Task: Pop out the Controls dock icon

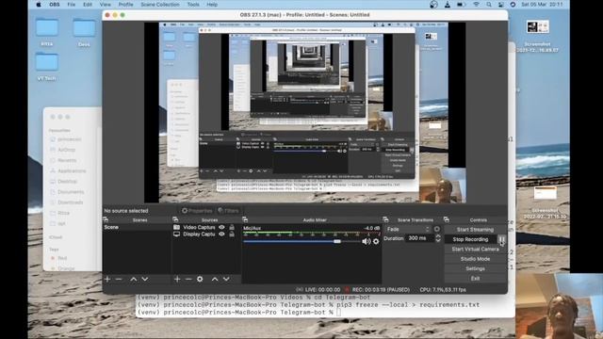Action: 446,219
